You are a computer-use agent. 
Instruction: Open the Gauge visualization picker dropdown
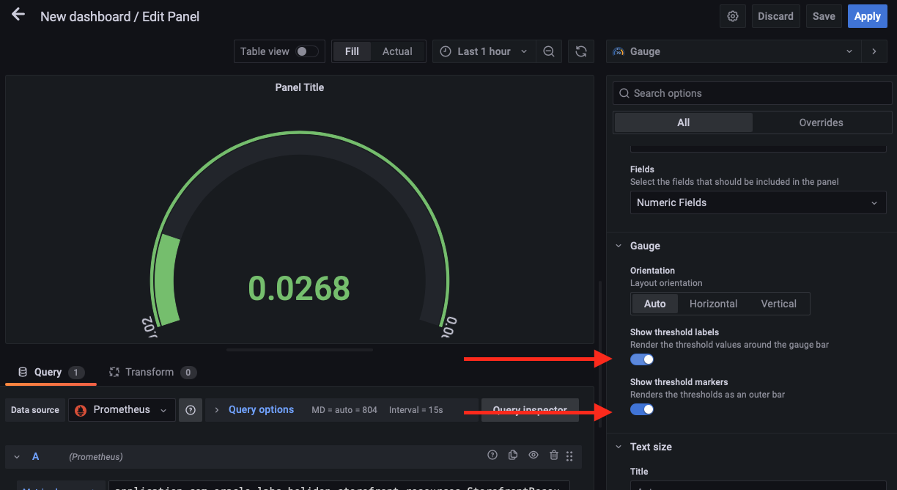tap(733, 51)
